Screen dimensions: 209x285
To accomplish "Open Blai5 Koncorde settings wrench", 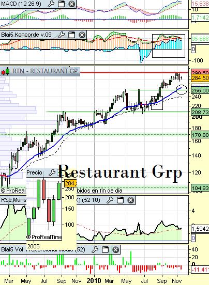I will [62, 35].
